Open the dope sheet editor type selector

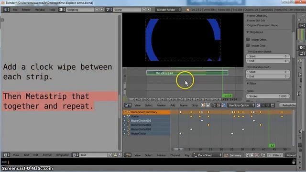pos(128,155)
